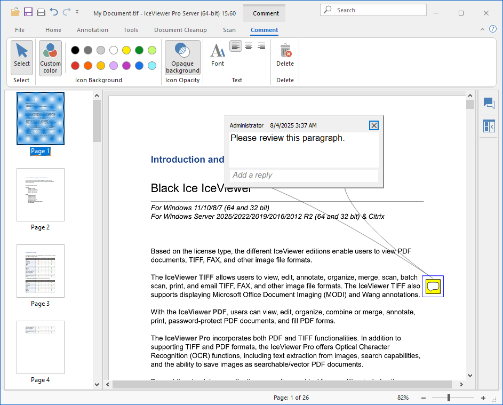Zoom out with the minus button
Screen dimensions: 503x405
click(424, 398)
